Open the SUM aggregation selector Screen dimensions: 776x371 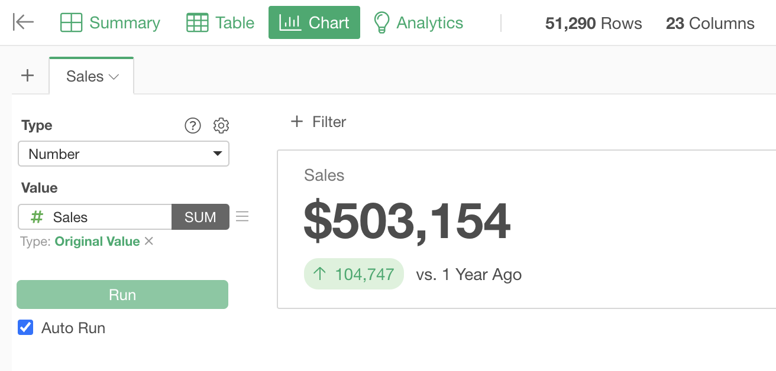click(x=200, y=217)
